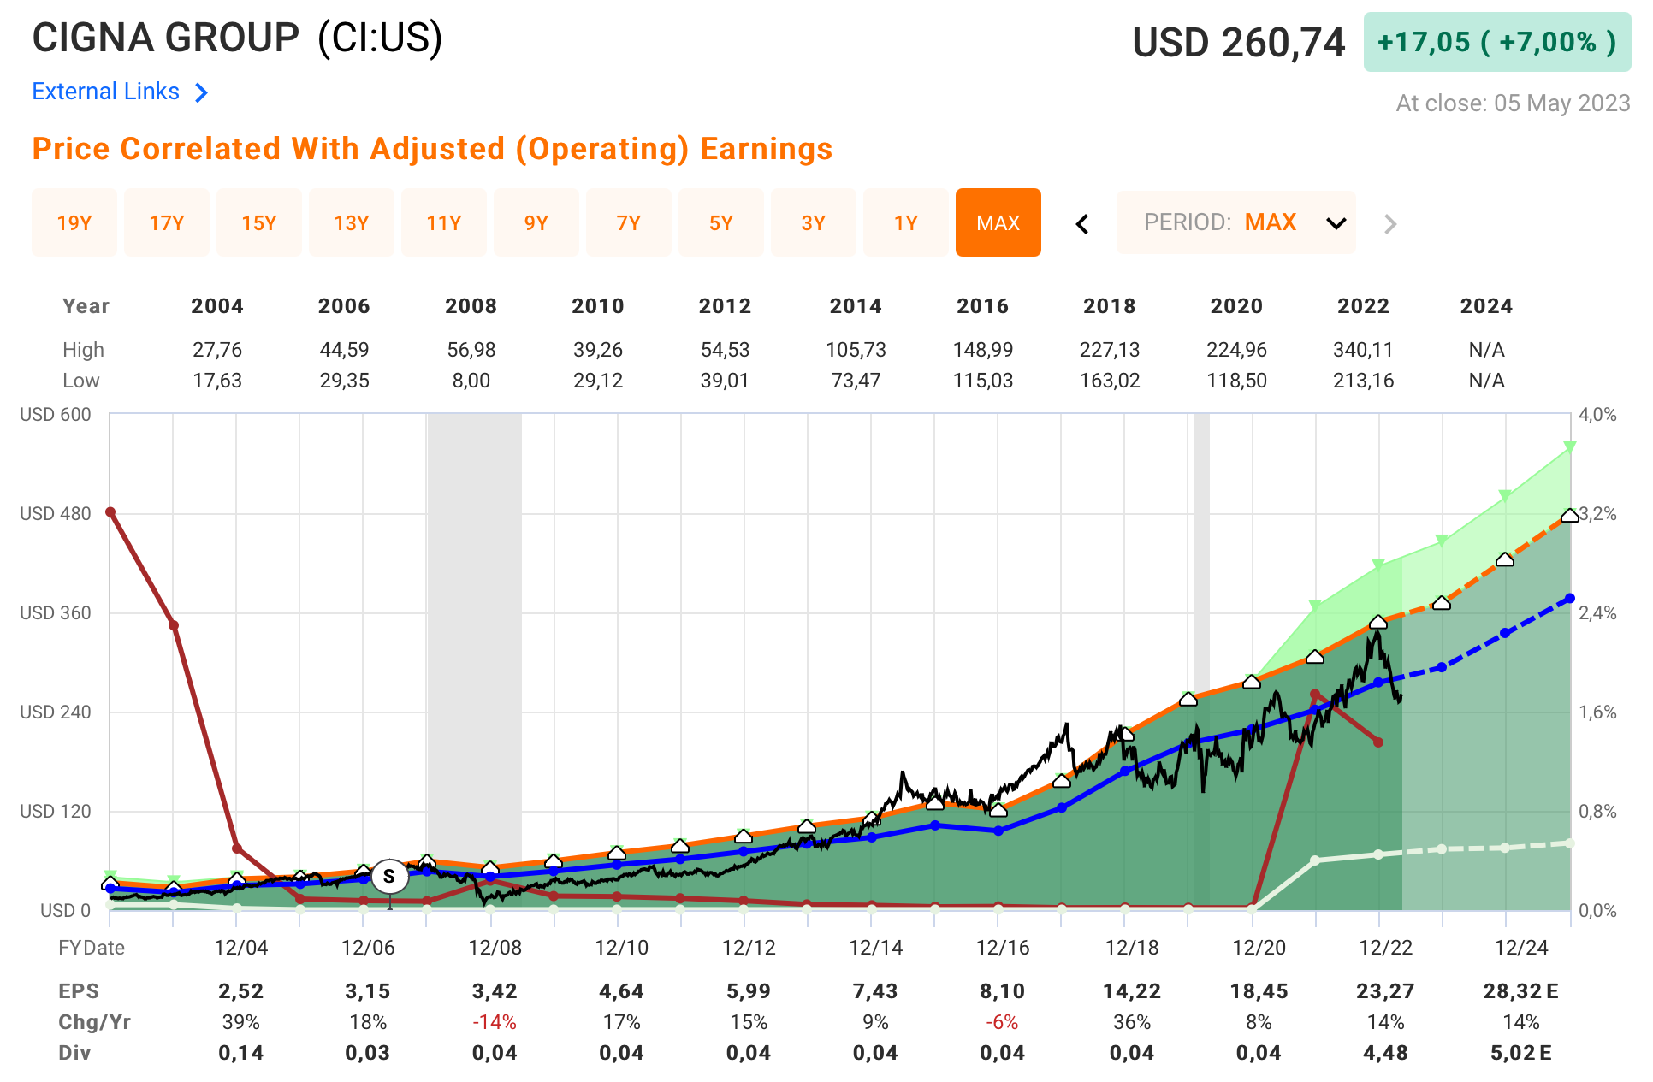Click the blue dashed line endpoint dot
The image size is (1653, 1082).
(1570, 599)
